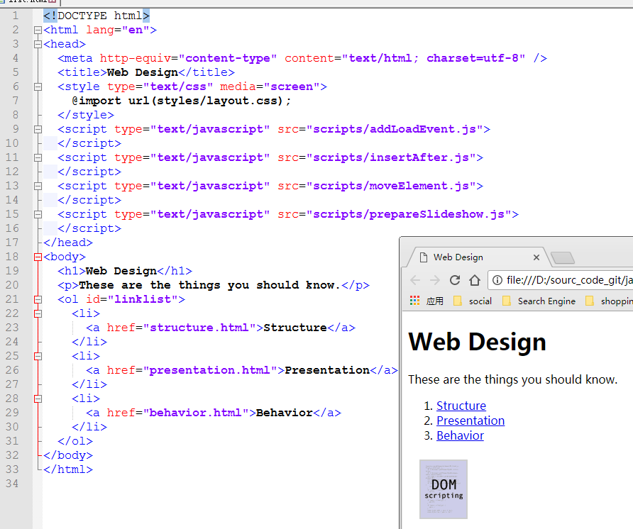Click 'scripts/insertAfter.js' in the code
The image size is (633, 529).
[391, 157]
